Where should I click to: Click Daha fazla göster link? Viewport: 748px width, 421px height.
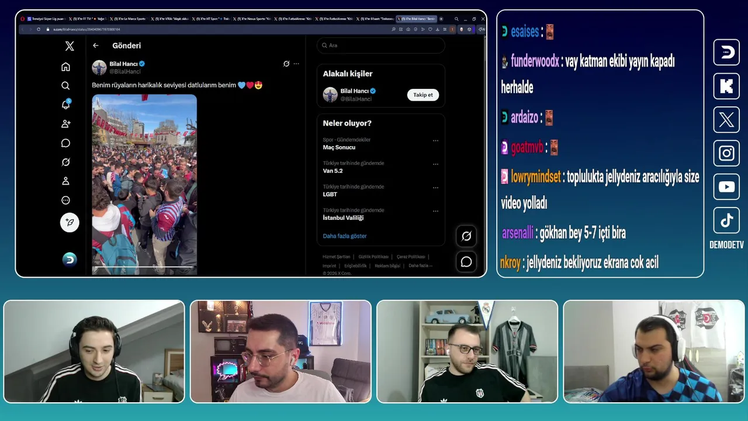[345, 236]
